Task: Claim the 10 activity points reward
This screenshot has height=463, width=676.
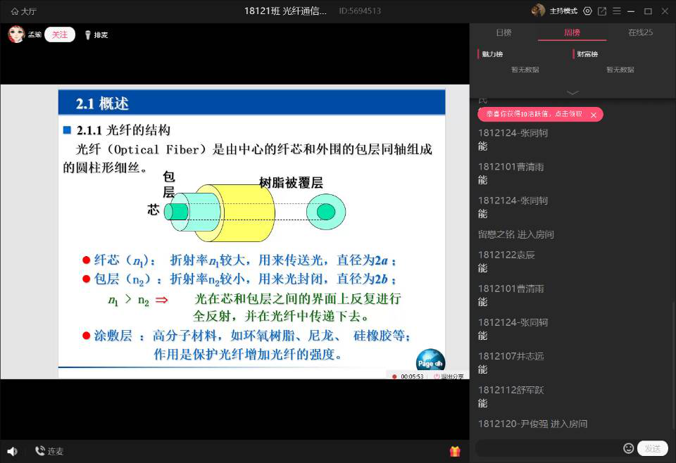Action: 534,115
